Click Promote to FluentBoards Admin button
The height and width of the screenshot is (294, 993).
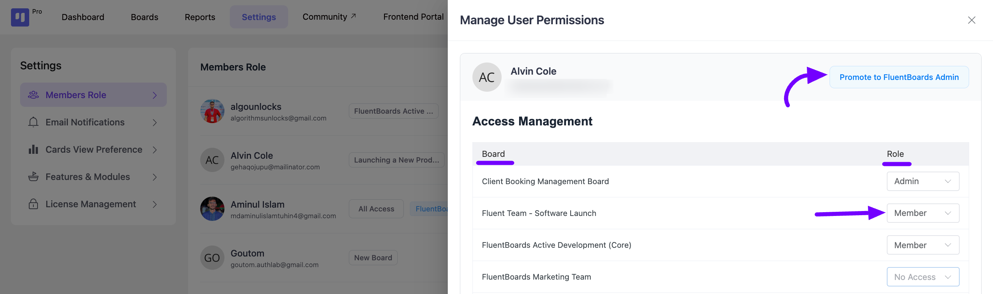coord(899,77)
